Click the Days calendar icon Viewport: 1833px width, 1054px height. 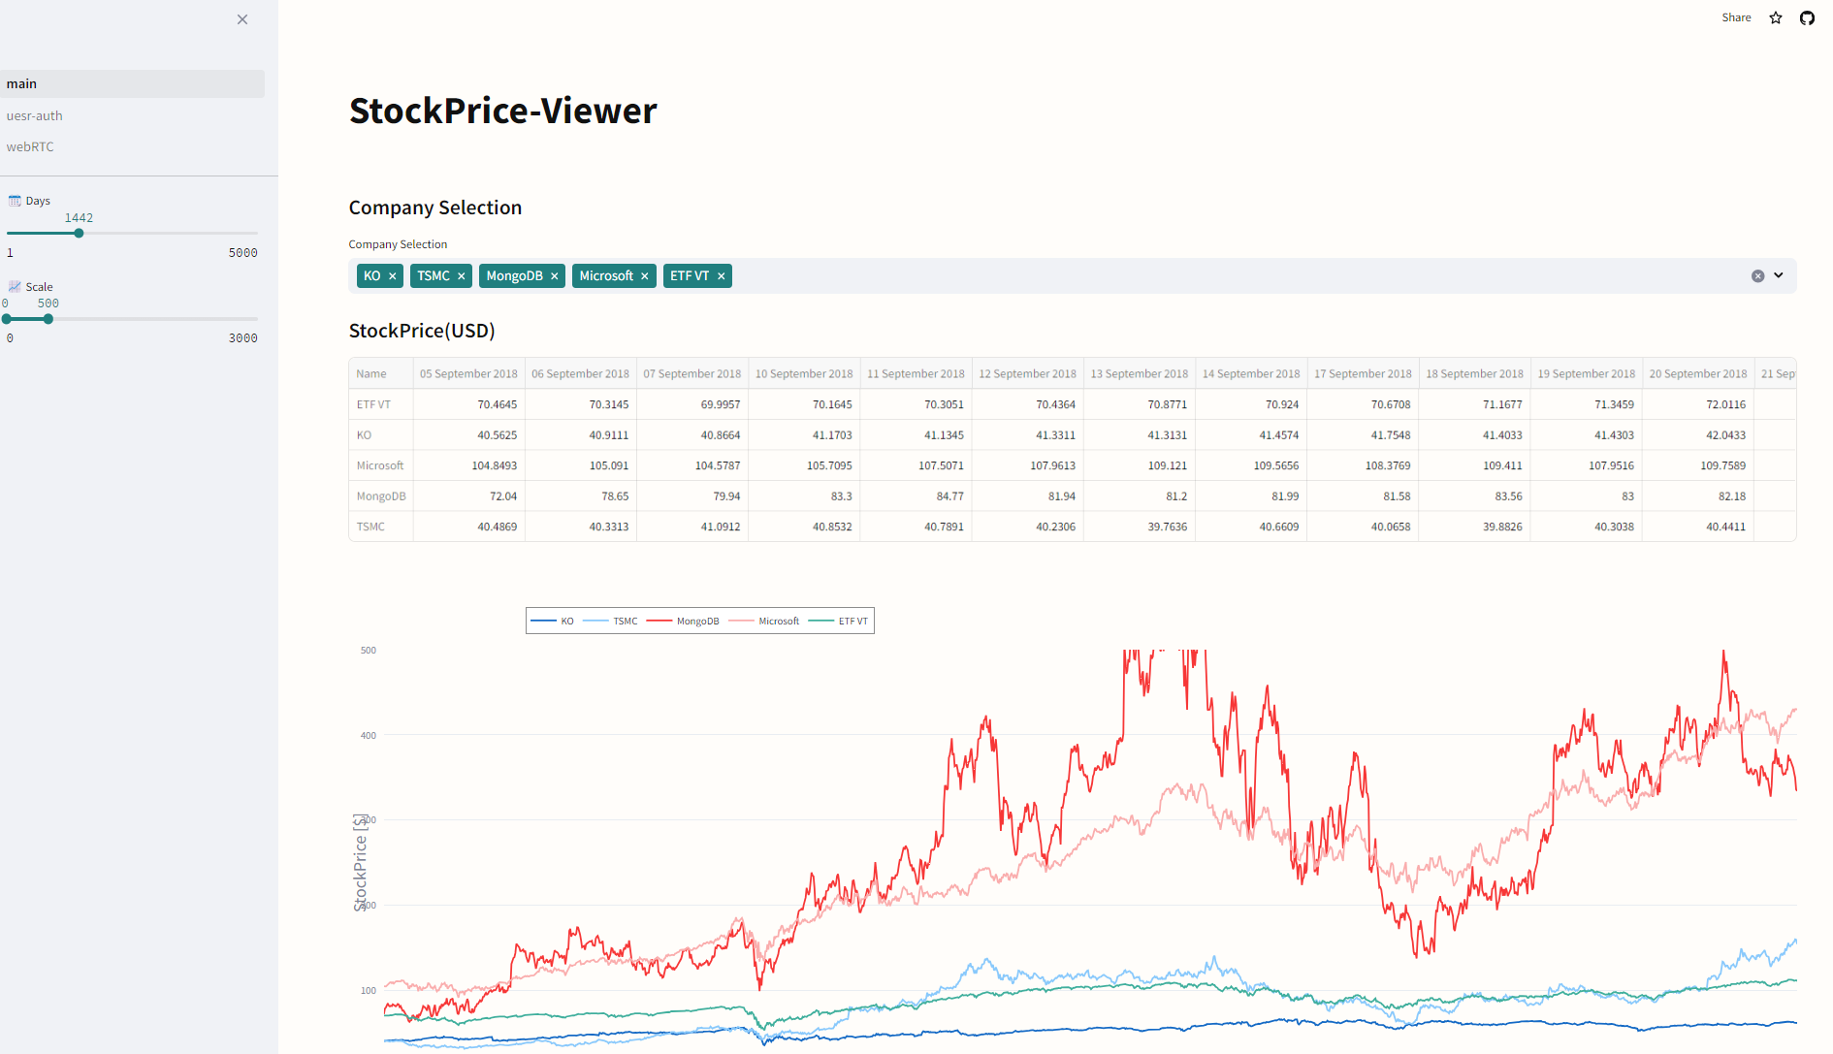pyautogui.click(x=15, y=201)
